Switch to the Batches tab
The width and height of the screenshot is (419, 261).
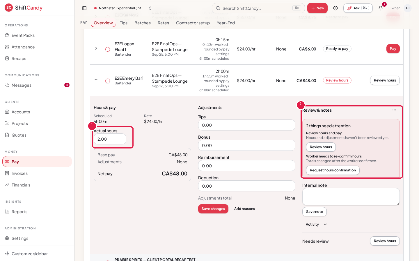coord(143,23)
